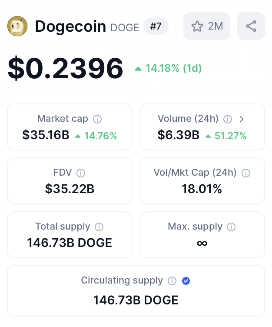Click the Max. supply info icon
The width and height of the screenshot is (272, 327).
click(x=232, y=227)
